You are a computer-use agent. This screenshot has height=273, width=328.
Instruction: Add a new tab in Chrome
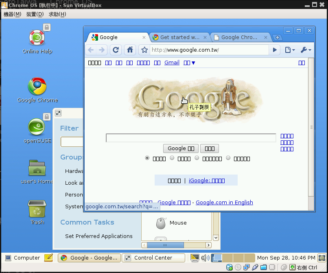click(278, 37)
